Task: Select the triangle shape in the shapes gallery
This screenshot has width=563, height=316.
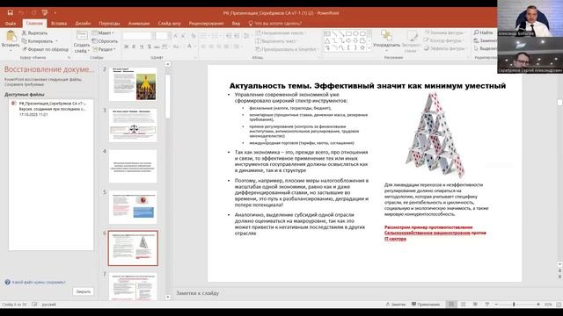Action: click(327, 41)
